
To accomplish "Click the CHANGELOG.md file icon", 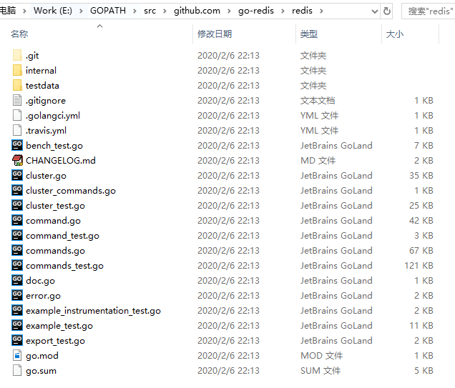I will pyautogui.click(x=17, y=160).
